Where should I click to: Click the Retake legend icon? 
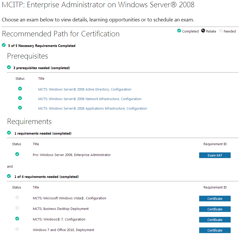(x=203, y=31)
